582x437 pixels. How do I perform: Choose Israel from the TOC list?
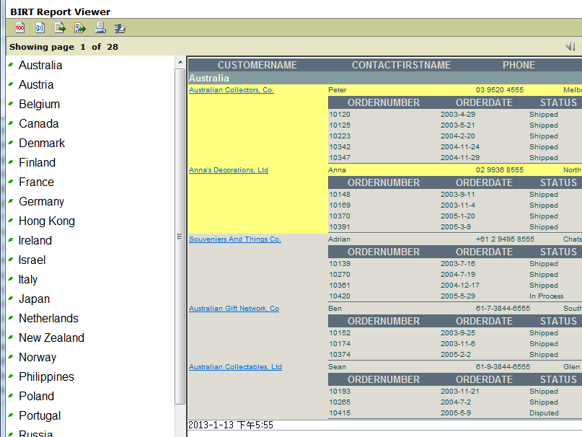32,260
